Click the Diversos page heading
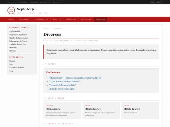Viewport: 170px width, 127px height. tap(52, 34)
